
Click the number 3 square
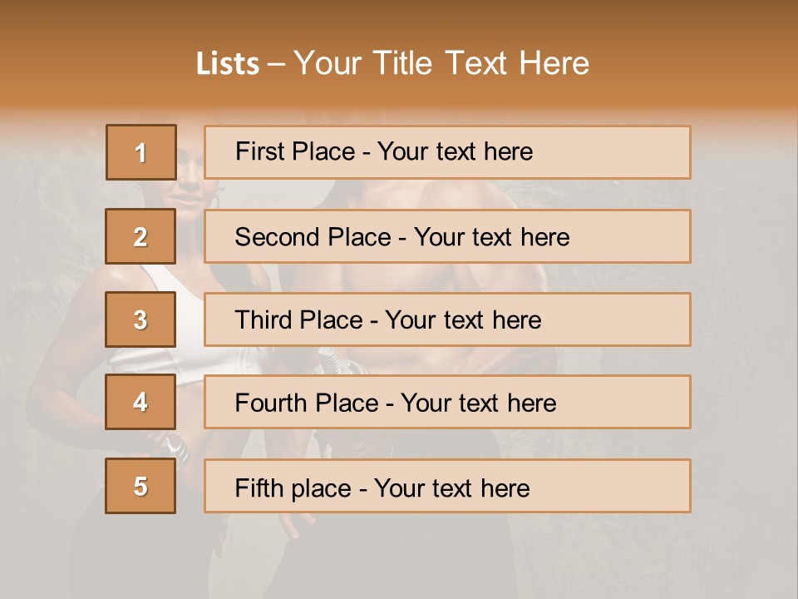point(140,319)
